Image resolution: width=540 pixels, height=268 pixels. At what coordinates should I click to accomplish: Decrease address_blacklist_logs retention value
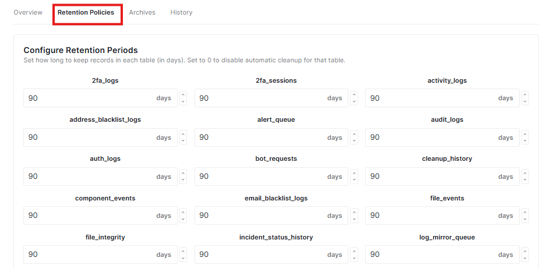coord(183,141)
